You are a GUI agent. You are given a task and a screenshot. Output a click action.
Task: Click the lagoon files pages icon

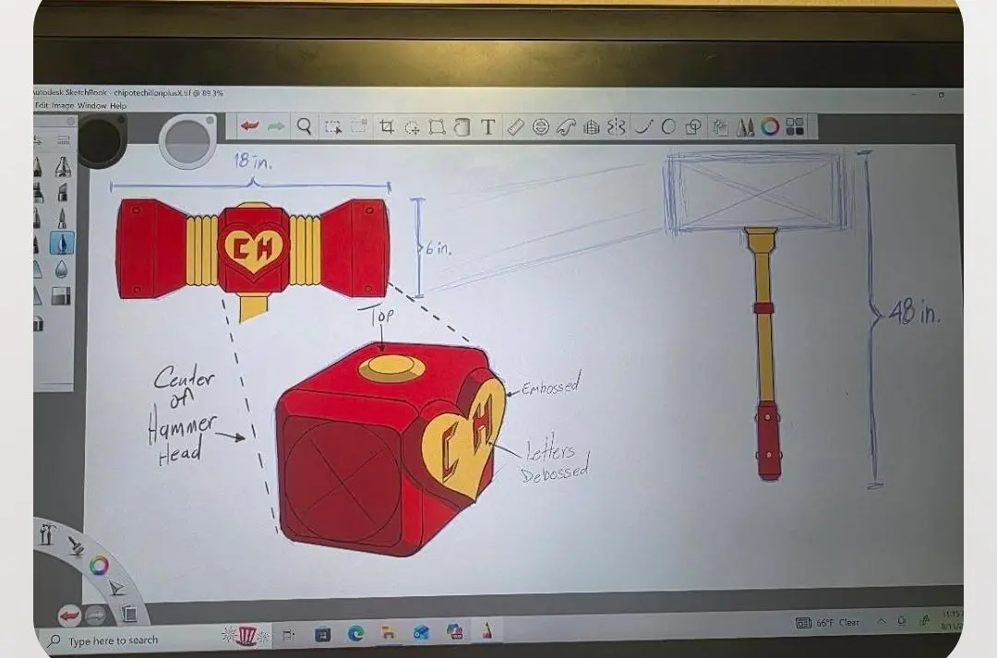pyautogui.click(x=128, y=613)
